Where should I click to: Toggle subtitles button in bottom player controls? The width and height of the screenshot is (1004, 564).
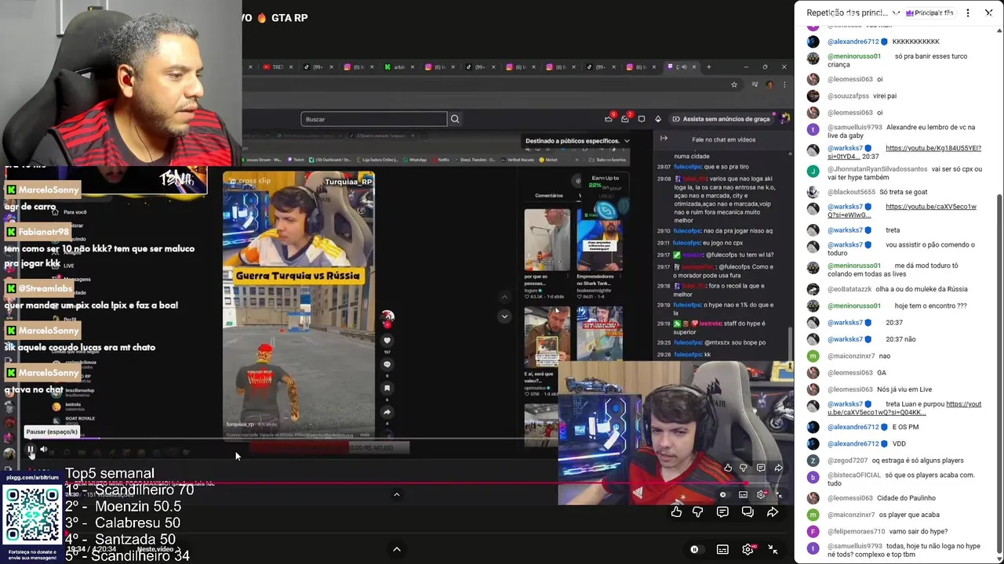pos(722,550)
